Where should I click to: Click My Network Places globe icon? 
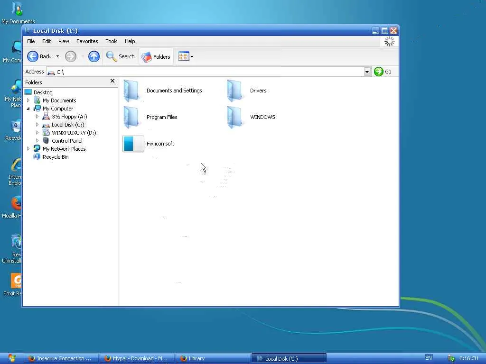coord(37,148)
